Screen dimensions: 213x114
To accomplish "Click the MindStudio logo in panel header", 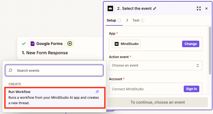I will coord(110,8).
